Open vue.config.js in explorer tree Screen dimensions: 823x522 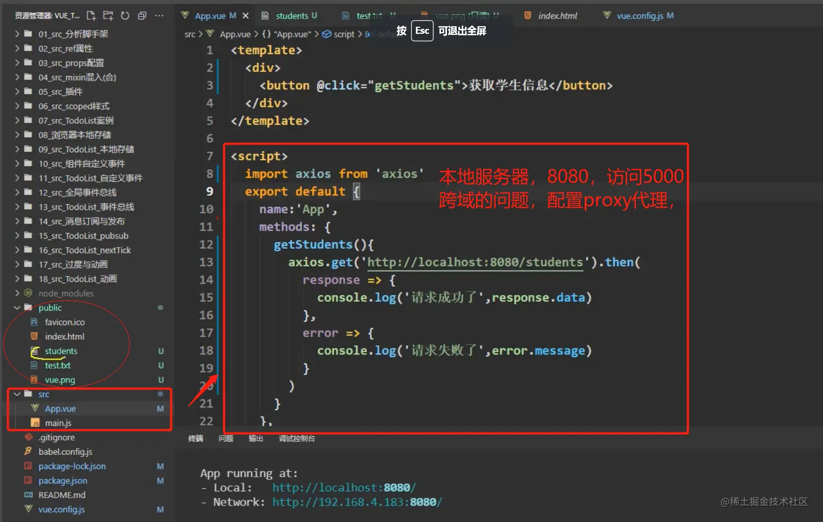tap(61, 509)
